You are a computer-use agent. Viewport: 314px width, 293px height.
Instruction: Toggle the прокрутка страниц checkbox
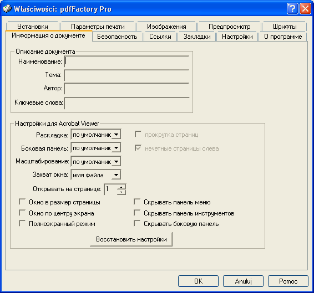(138, 134)
